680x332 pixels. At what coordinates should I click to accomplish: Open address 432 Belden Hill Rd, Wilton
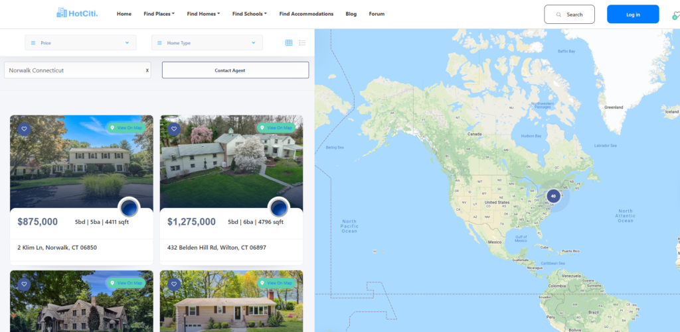[x=216, y=248]
